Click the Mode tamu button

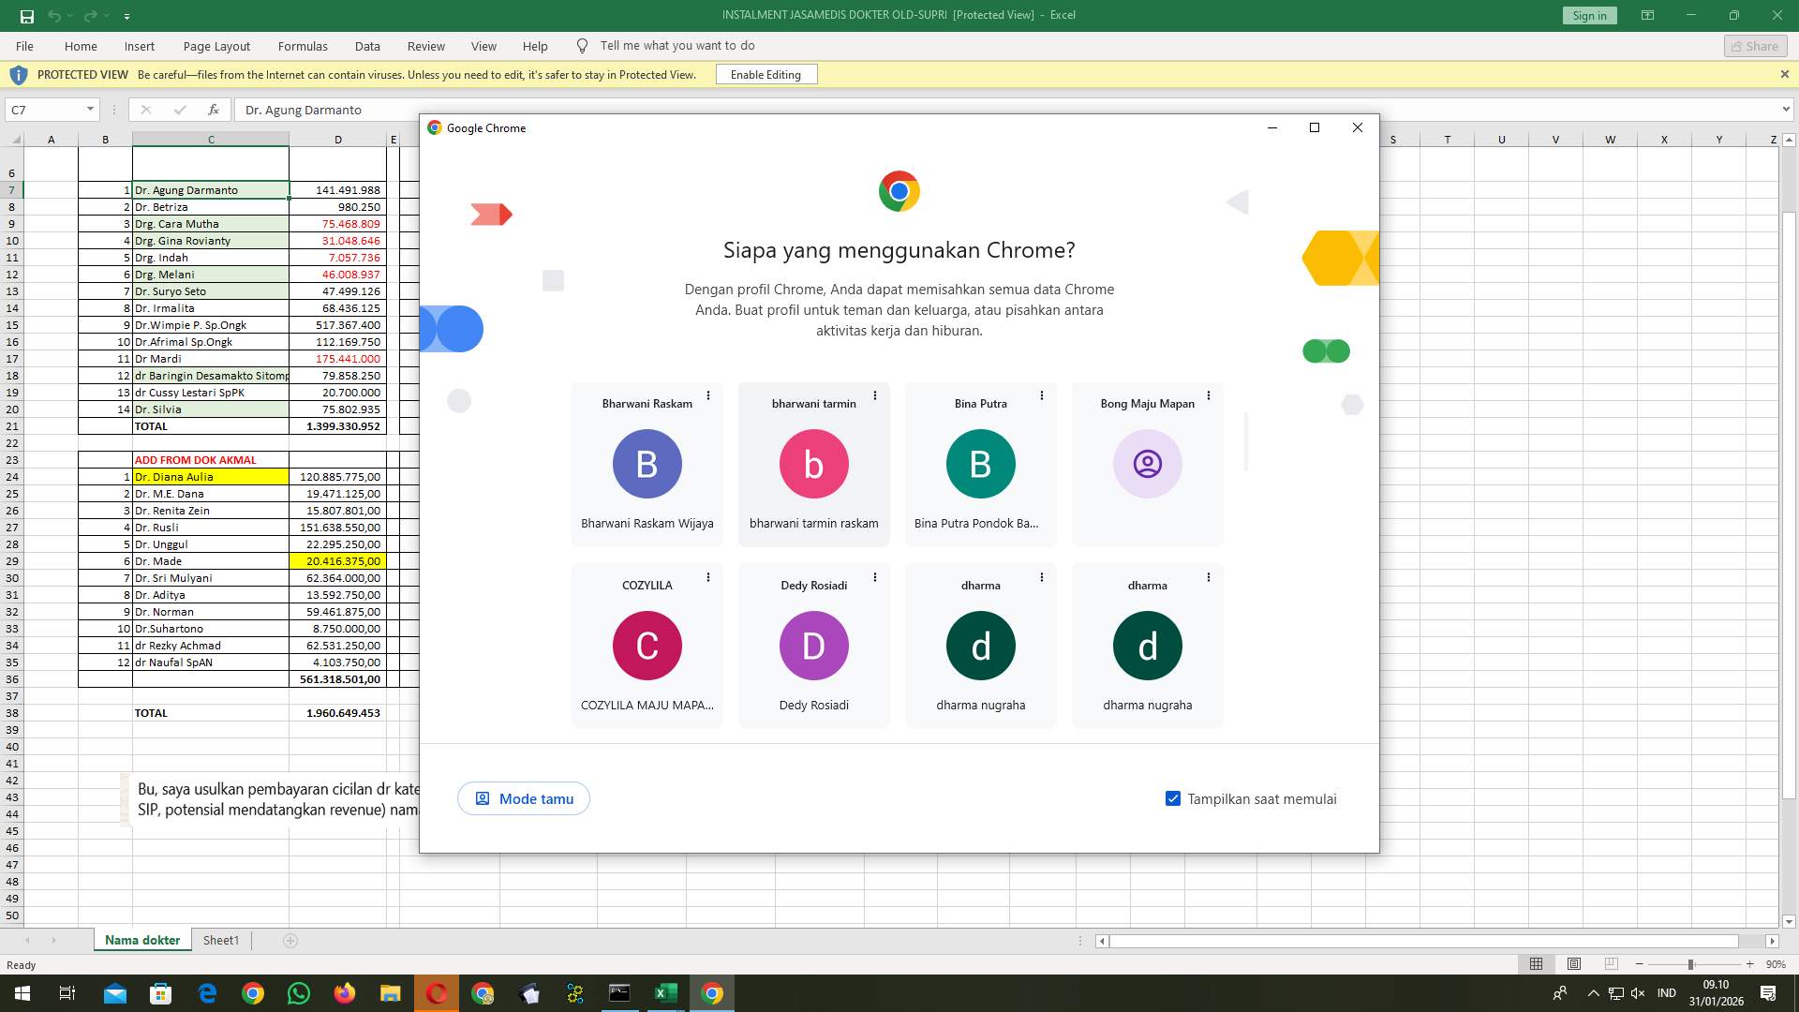[x=523, y=798]
